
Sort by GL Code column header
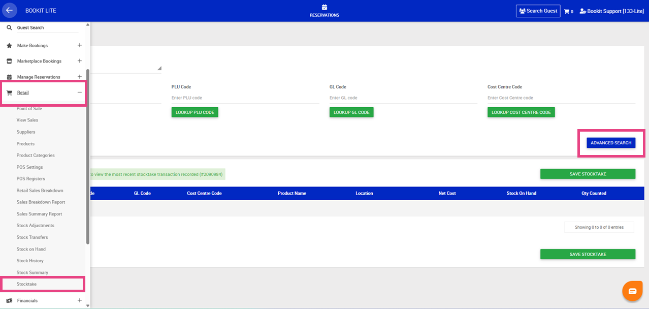point(142,193)
